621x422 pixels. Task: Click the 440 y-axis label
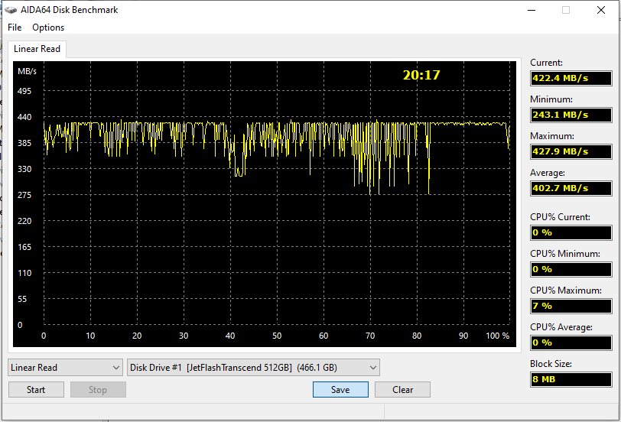[24, 117]
